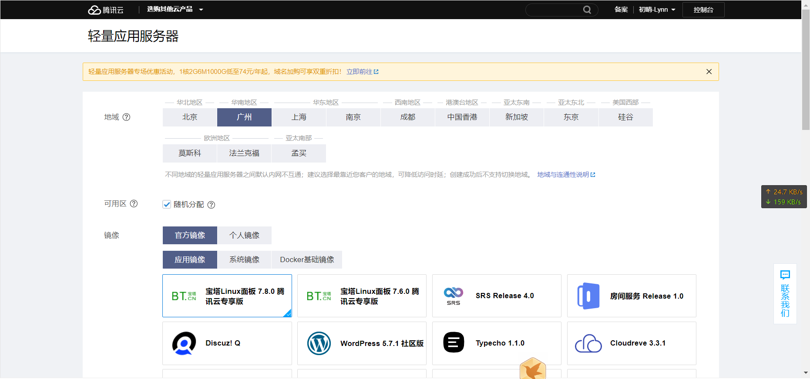Switch to the 应用镜像 tab
This screenshot has width=810, height=379.
[x=190, y=259]
